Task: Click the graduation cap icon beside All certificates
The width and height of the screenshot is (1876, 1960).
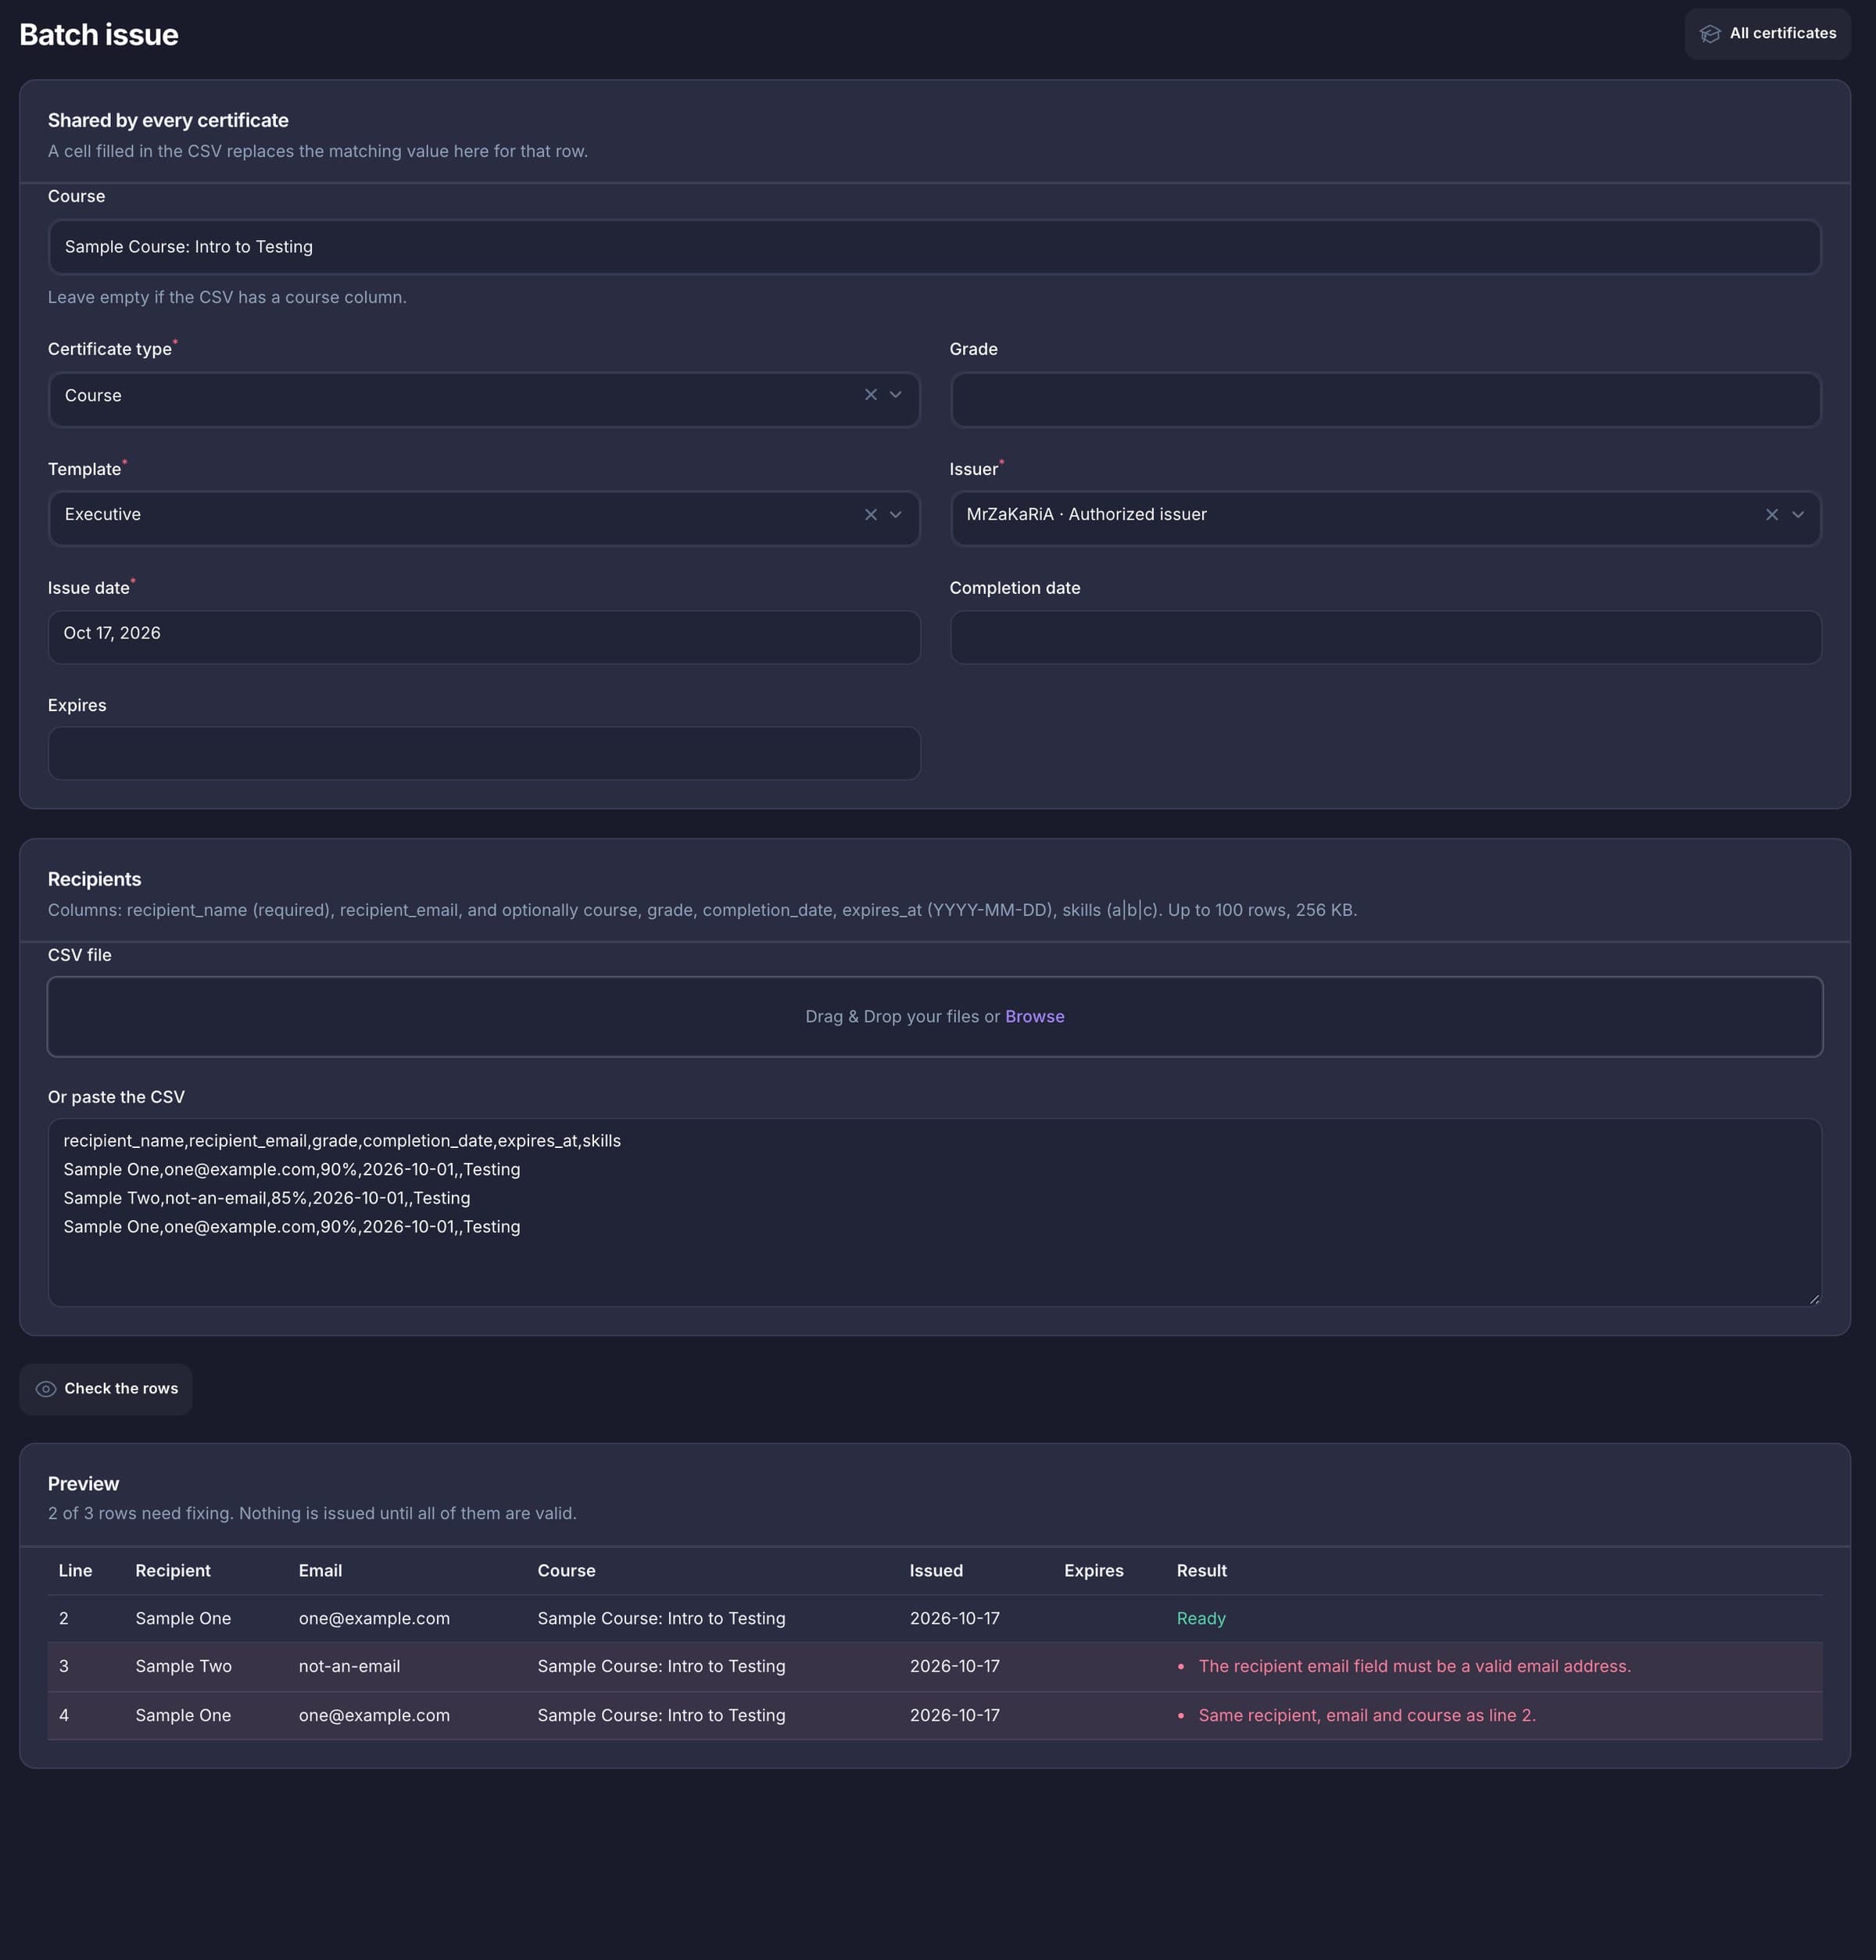Action: point(1710,34)
